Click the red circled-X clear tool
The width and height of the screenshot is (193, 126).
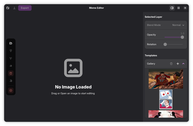pos(11,90)
